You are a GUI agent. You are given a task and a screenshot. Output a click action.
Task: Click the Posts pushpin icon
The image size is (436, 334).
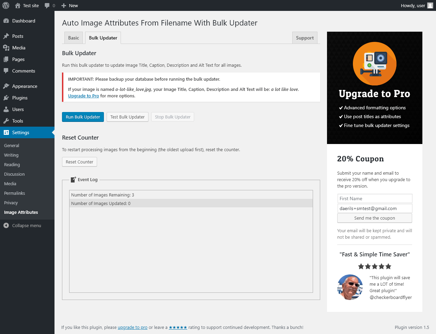click(6, 36)
